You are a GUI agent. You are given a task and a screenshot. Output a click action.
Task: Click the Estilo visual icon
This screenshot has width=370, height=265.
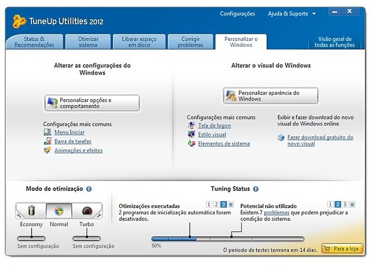[191, 134]
